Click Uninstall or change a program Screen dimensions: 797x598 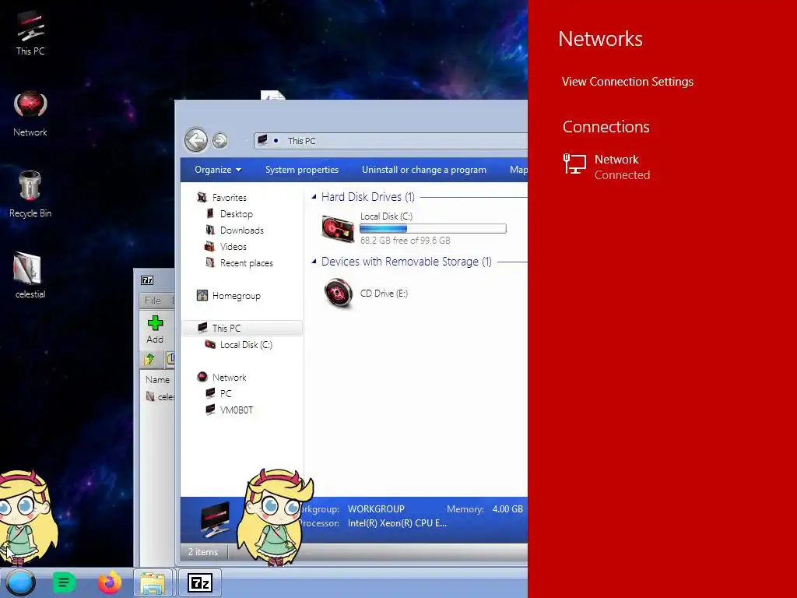424,169
